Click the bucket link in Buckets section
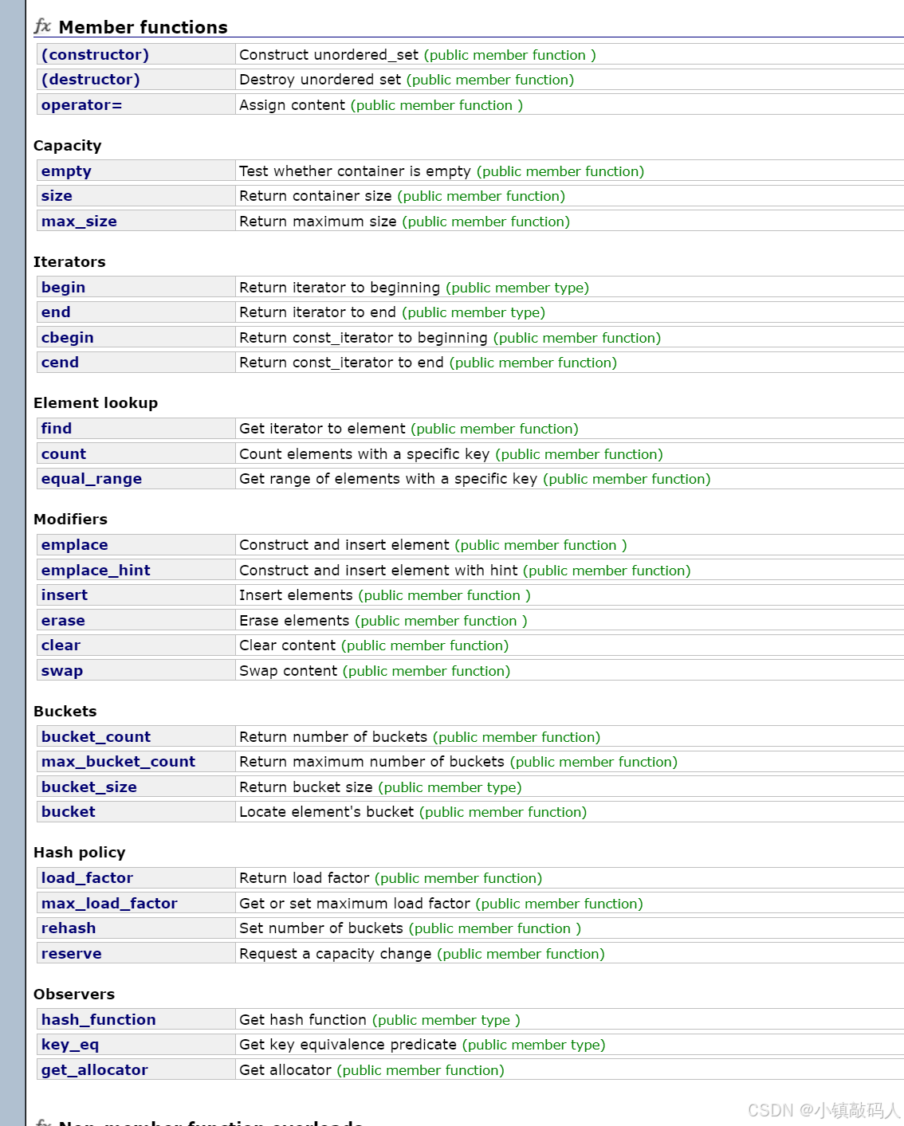The width and height of the screenshot is (904, 1126). [x=69, y=812]
